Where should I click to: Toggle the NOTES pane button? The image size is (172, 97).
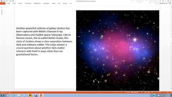click(x=127, y=92)
